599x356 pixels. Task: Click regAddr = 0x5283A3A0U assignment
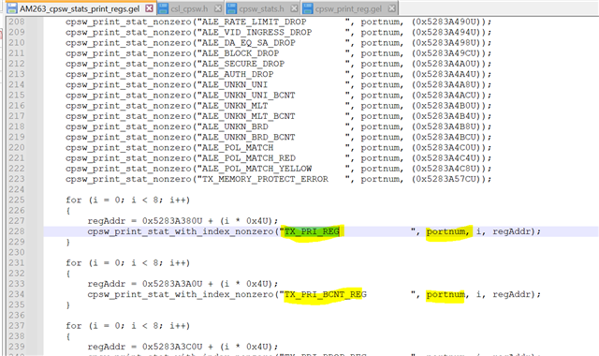tap(183, 284)
